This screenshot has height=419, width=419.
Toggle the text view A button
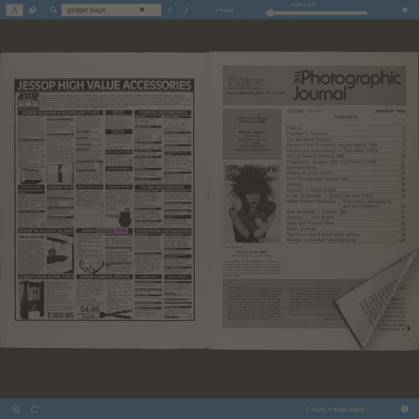[x=14, y=10]
